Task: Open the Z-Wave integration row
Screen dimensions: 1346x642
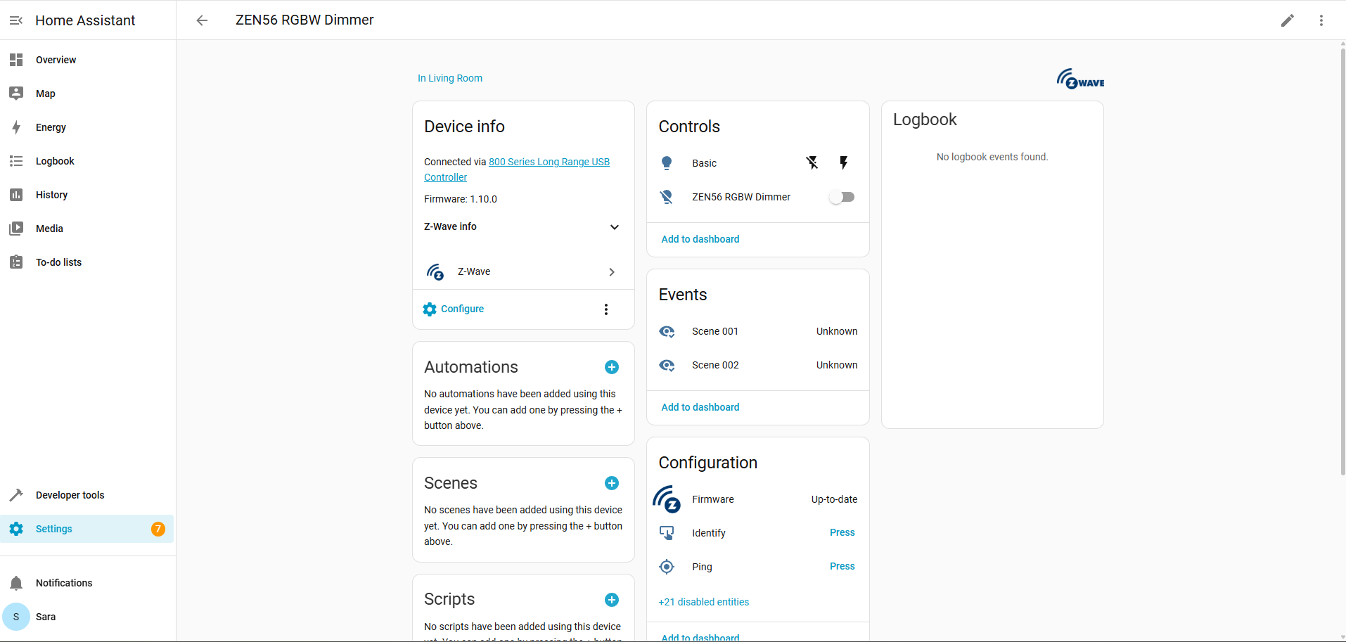Action: click(523, 272)
